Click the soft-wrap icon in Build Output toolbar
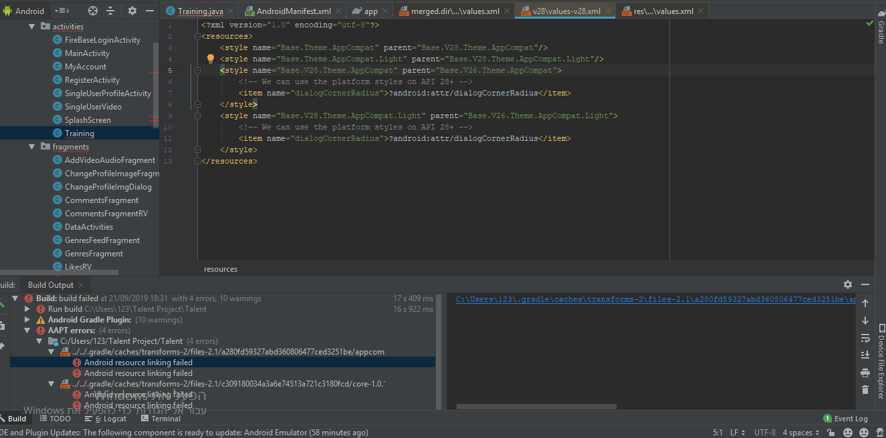Viewport: 886px width, 438px height. pos(865,339)
